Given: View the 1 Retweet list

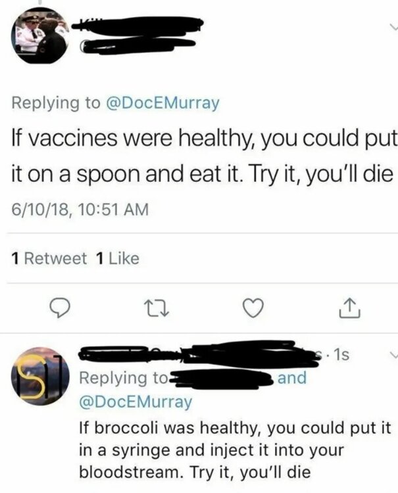Looking at the screenshot, I should (50, 259).
